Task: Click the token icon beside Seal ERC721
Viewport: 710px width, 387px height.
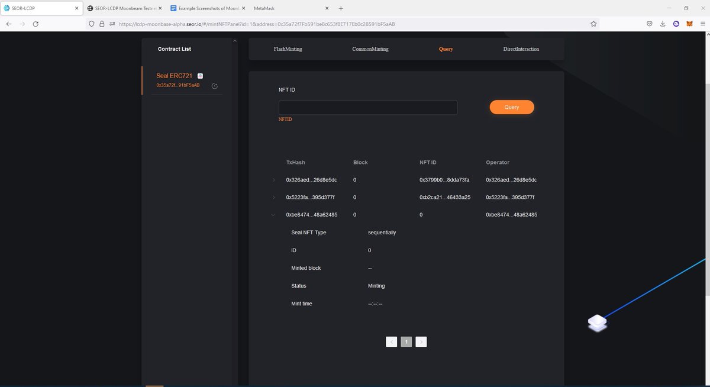Action: point(200,76)
